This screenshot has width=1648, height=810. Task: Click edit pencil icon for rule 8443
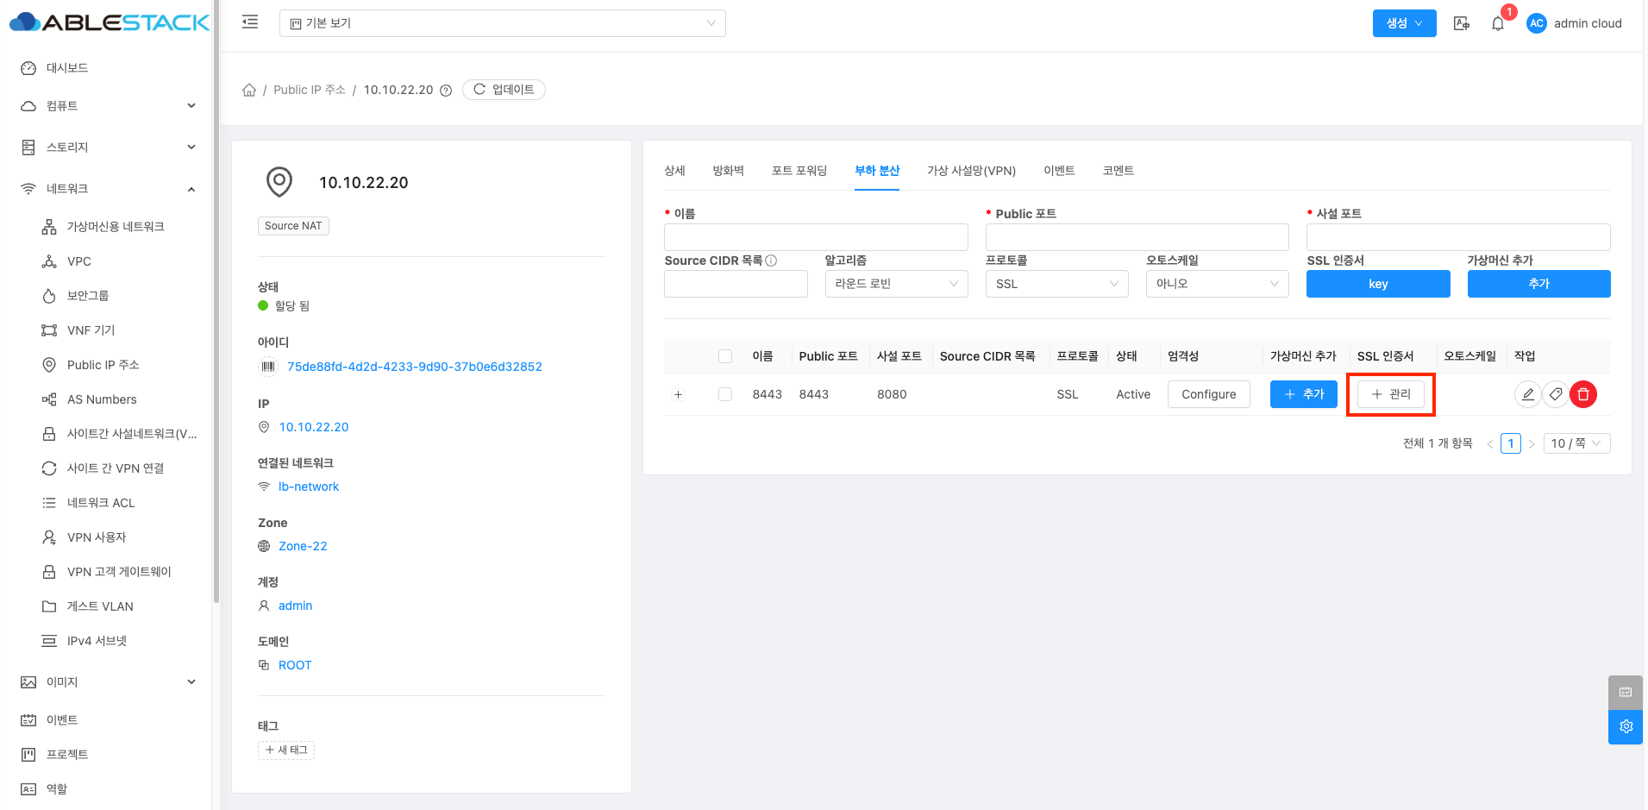(x=1527, y=394)
